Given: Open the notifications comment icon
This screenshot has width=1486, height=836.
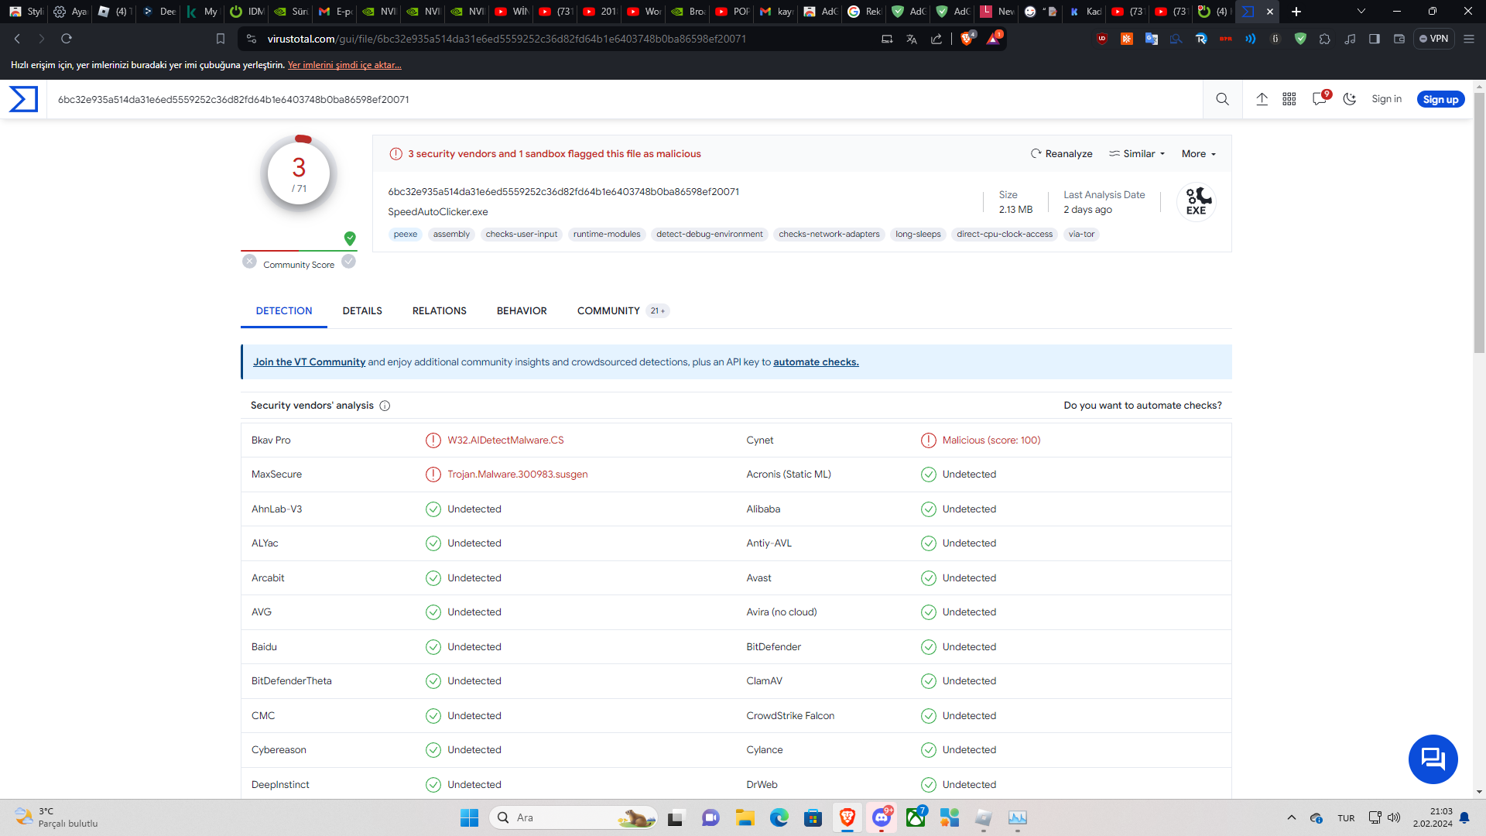Looking at the screenshot, I should click(x=1320, y=99).
